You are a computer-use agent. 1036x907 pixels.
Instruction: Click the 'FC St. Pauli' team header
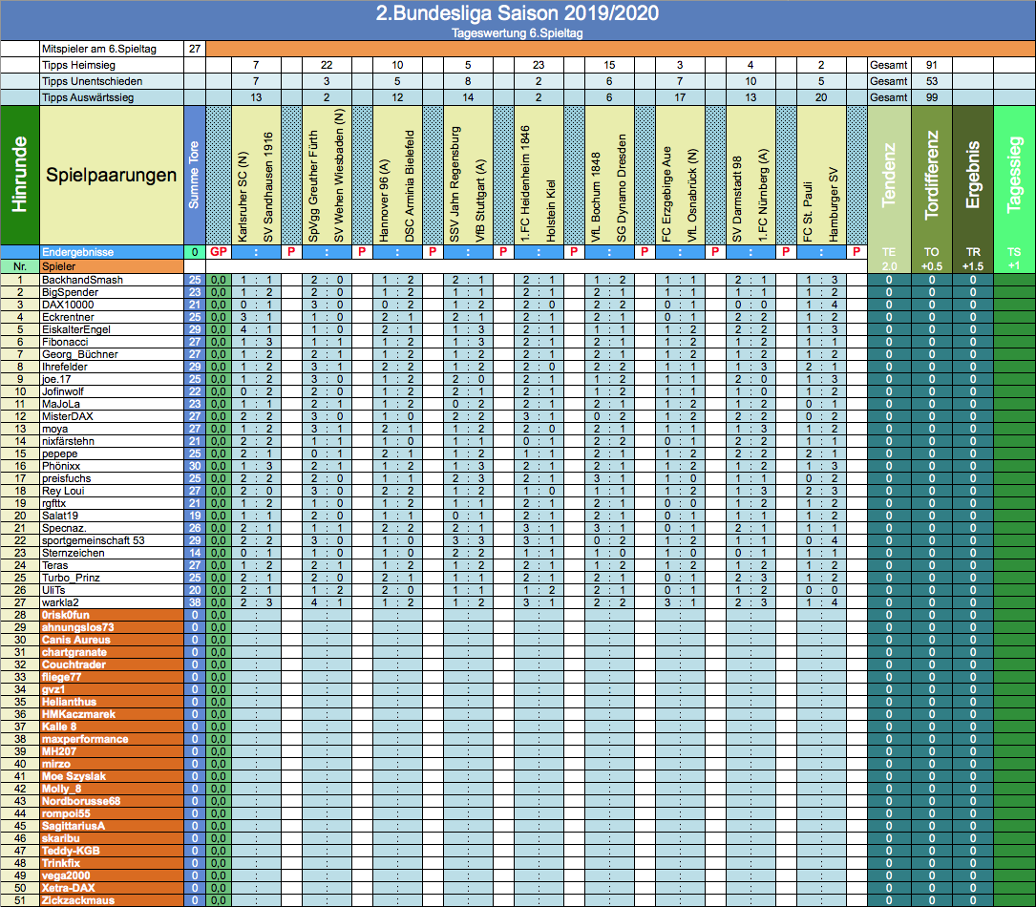pyautogui.click(x=809, y=211)
